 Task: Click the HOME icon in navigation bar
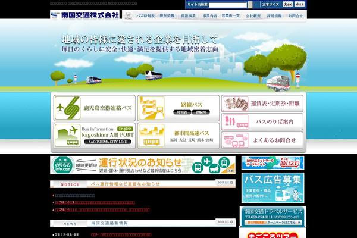click(x=129, y=15)
